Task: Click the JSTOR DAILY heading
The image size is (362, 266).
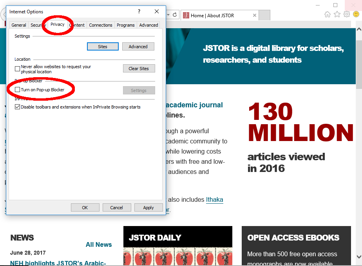Action: pyautogui.click(x=155, y=238)
